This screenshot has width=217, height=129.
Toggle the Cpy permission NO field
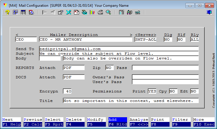point(173,91)
